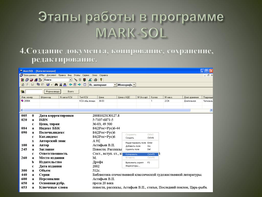The image size is (262, 197).
Task: Choose Добавить поле in context menu
Action: click(140, 146)
